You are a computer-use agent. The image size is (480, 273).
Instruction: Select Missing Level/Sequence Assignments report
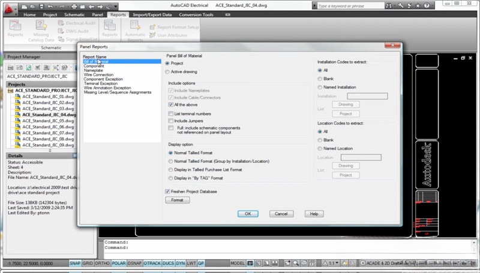point(118,92)
